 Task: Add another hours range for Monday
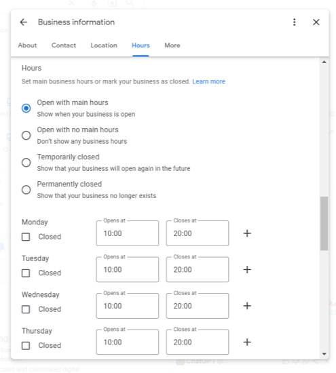pos(247,233)
